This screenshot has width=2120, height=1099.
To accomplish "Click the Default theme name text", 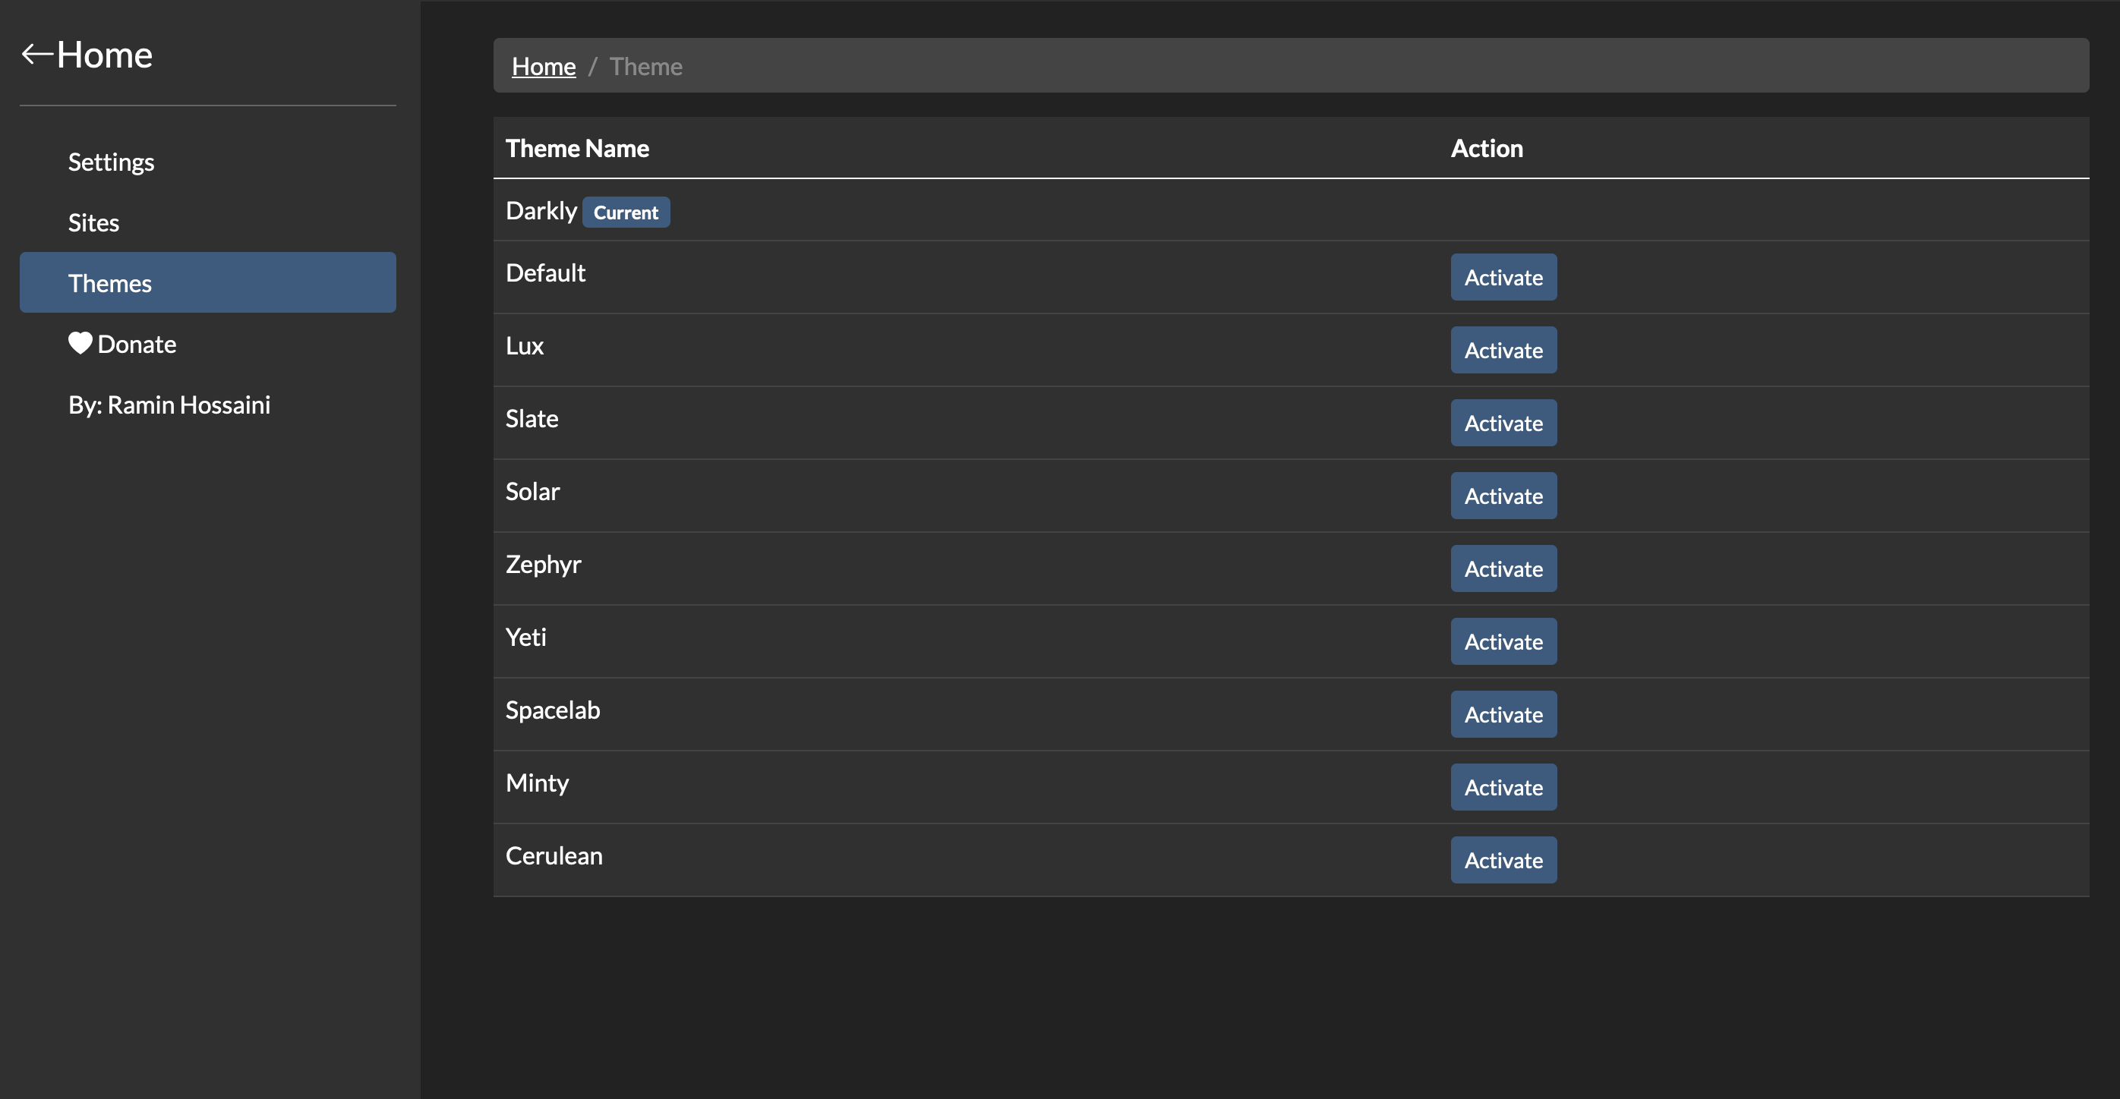I will [x=546, y=273].
